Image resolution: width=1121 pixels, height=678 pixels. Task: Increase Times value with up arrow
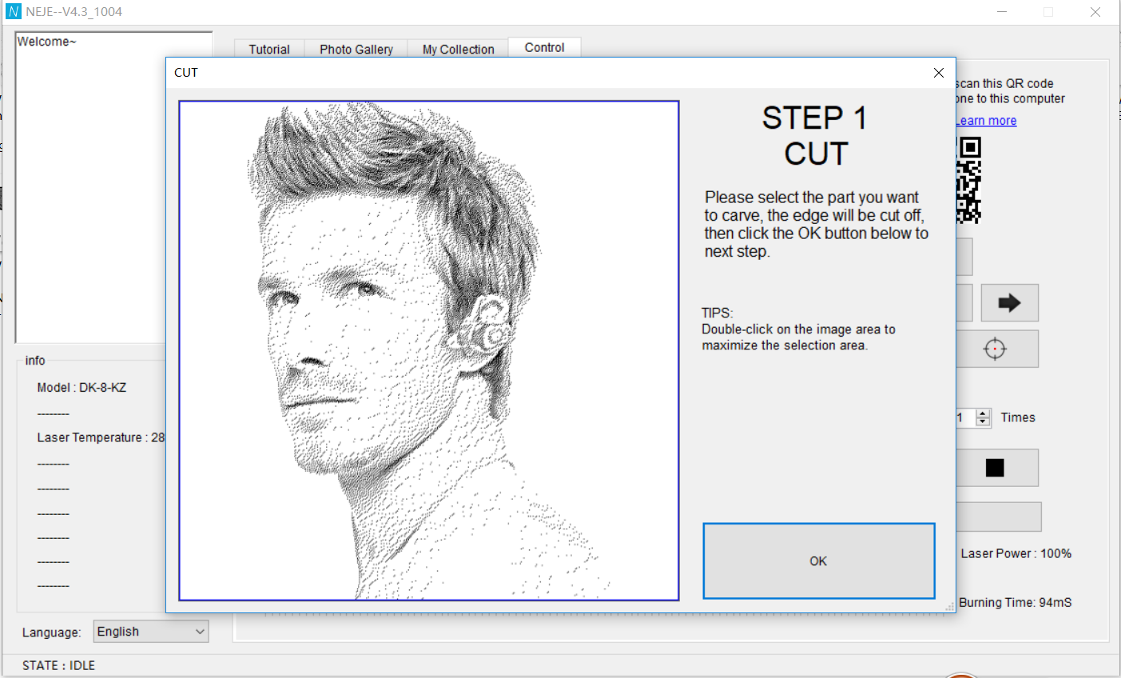(x=984, y=413)
